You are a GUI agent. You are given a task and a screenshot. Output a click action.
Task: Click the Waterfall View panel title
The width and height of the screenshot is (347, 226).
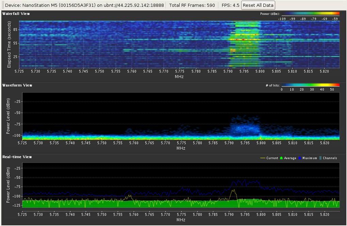point(16,14)
